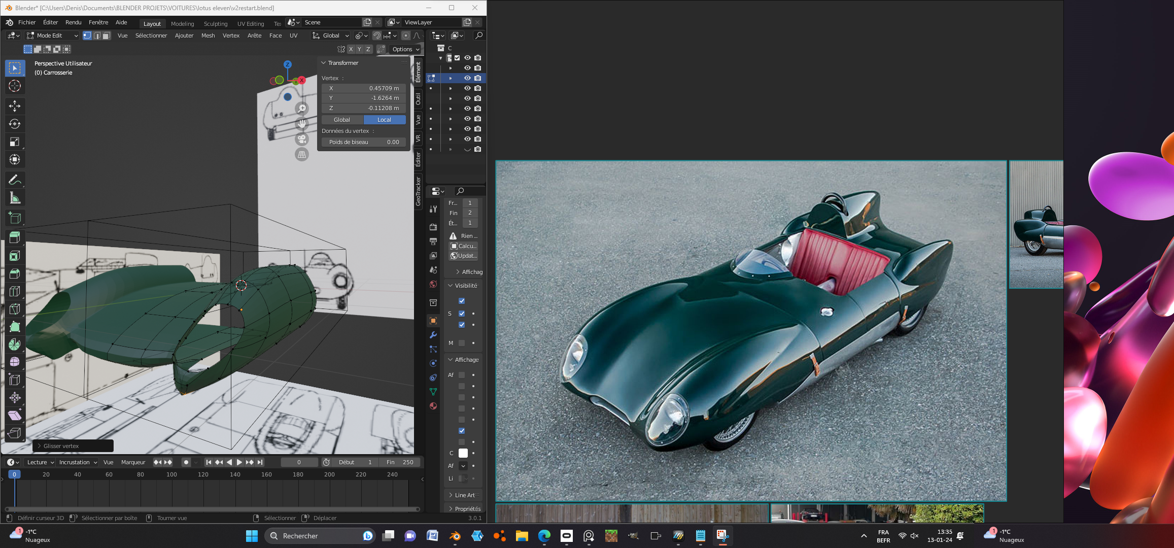This screenshot has width=1174, height=548.
Task: Switch vertex coordinates to Global
Action: [342, 120]
